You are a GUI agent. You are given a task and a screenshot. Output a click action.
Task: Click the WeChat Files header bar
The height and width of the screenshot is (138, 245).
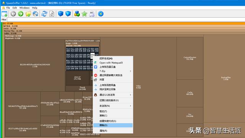click(124, 31)
